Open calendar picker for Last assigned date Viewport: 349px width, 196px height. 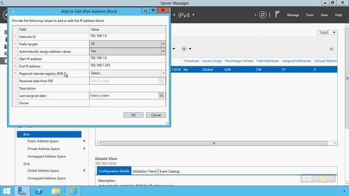(161, 96)
